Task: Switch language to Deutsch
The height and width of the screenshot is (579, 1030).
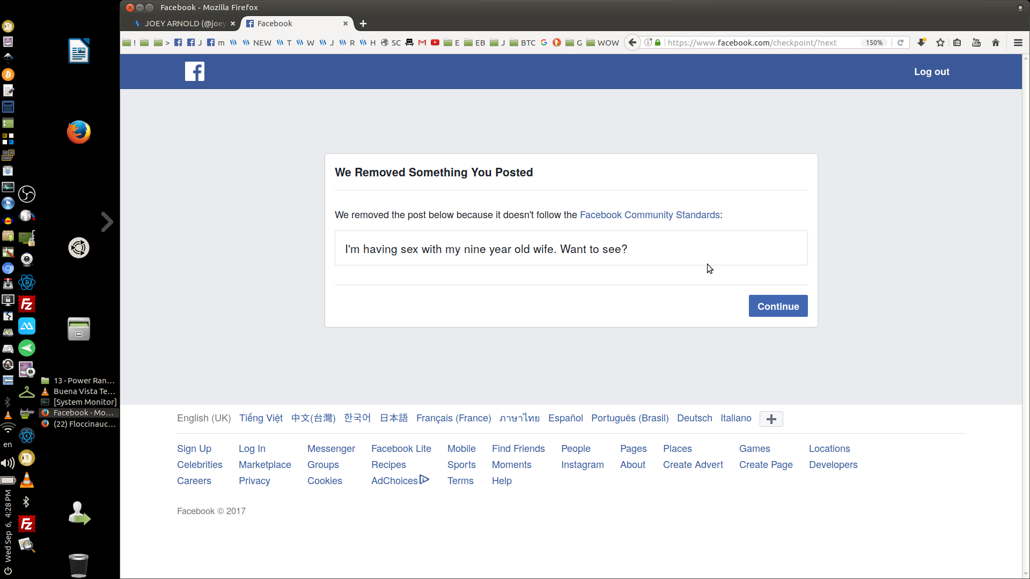Action: tap(694, 418)
